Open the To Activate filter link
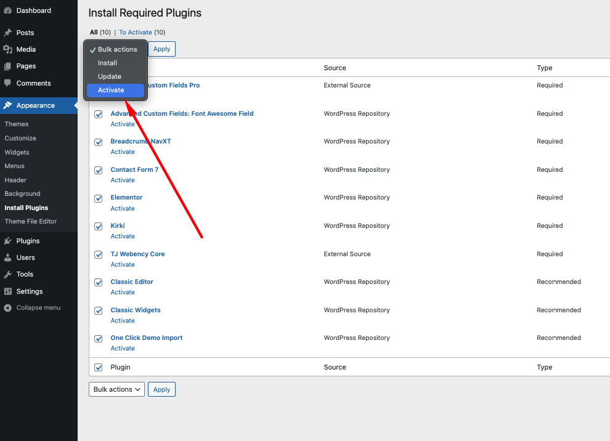The height and width of the screenshot is (441, 610). pos(136,32)
